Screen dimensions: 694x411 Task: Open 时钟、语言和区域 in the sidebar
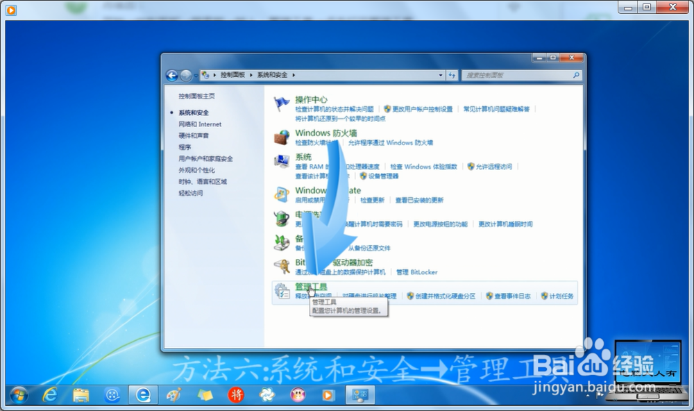(202, 182)
